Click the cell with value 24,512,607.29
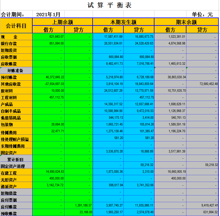 tap(108, 91)
